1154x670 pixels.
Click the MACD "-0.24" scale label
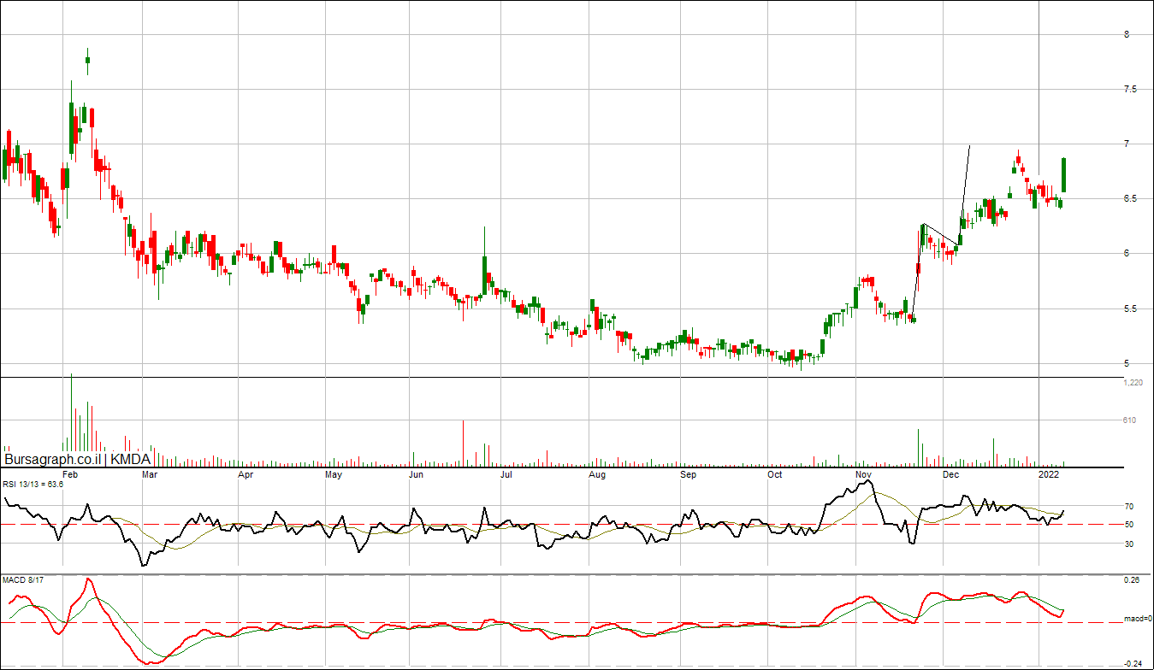[1133, 664]
